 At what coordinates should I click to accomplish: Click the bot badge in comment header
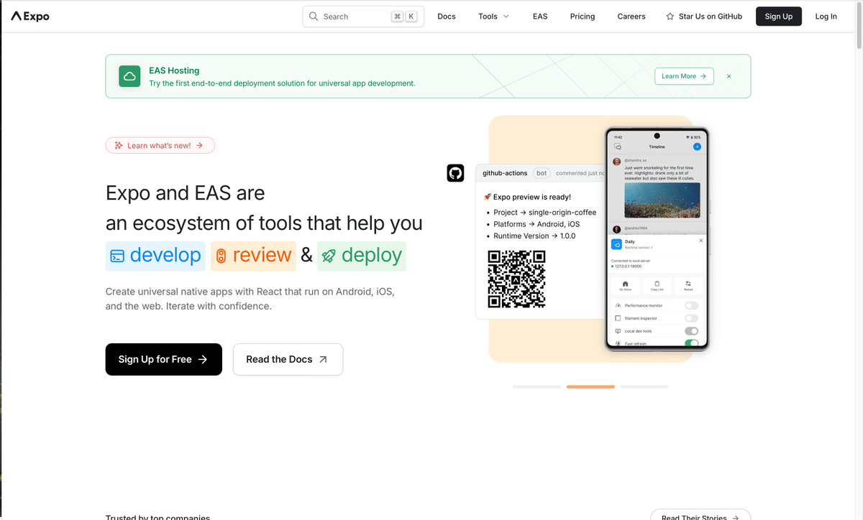point(542,173)
